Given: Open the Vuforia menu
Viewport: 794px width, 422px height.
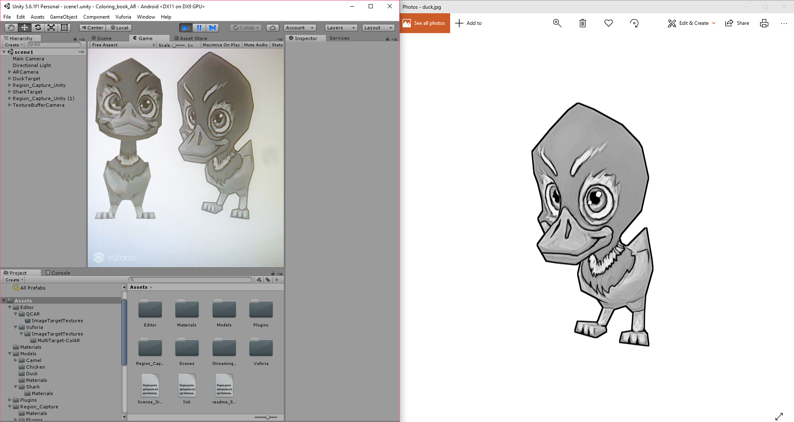Looking at the screenshot, I should point(123,17).
